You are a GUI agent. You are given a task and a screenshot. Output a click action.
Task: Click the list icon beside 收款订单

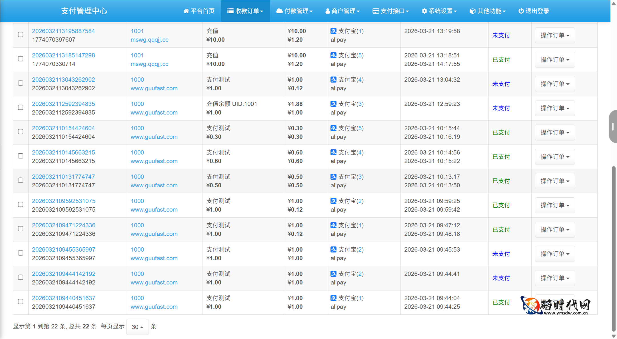[230, 11]
